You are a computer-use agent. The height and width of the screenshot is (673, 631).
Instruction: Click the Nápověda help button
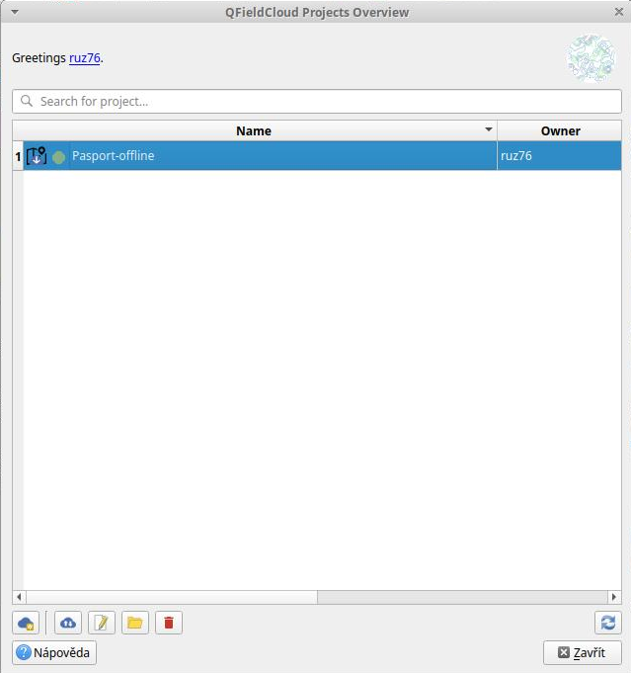(x=54, y=652)
